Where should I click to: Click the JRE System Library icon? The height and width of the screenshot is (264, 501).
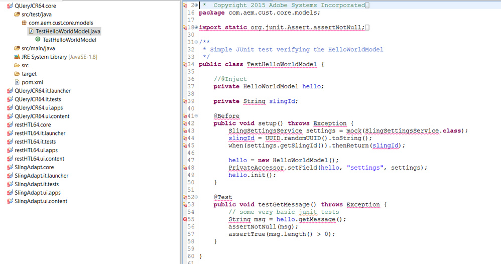[17, 57]
